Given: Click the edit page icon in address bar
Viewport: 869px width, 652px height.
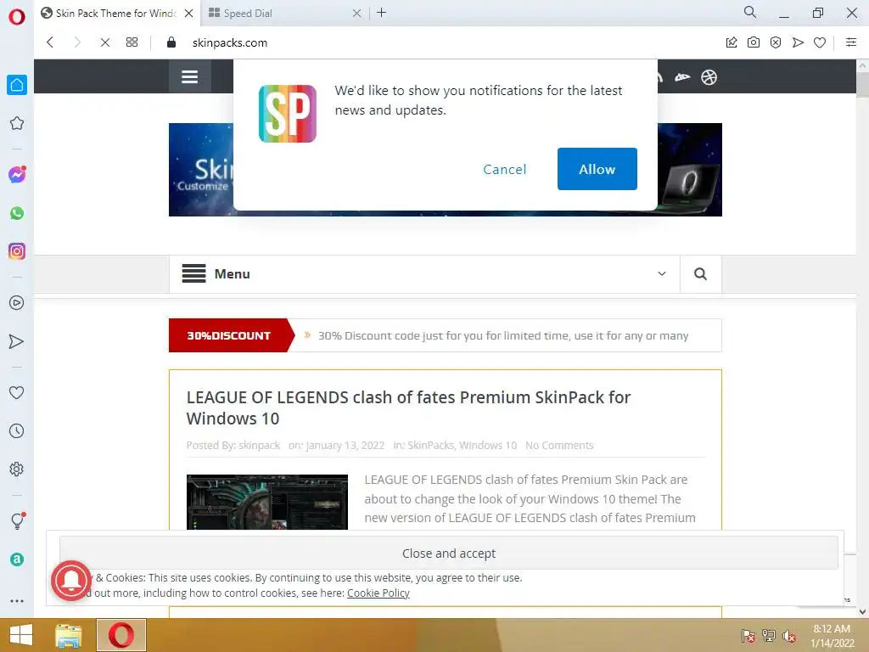Looking at the screenshot, I should [732, 42].
